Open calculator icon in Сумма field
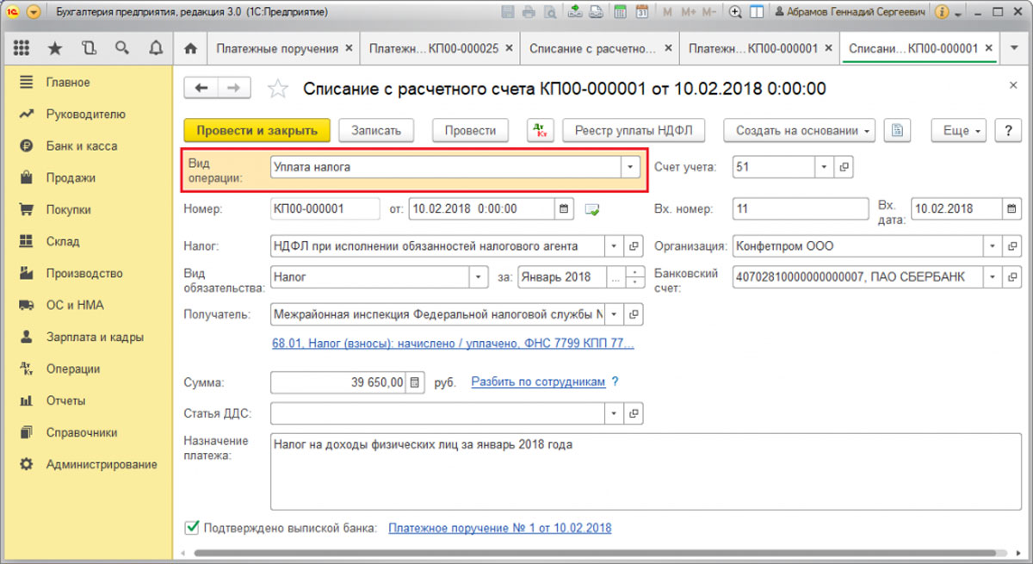Viewport: 1033px width, 564px height. pos(415,381)
